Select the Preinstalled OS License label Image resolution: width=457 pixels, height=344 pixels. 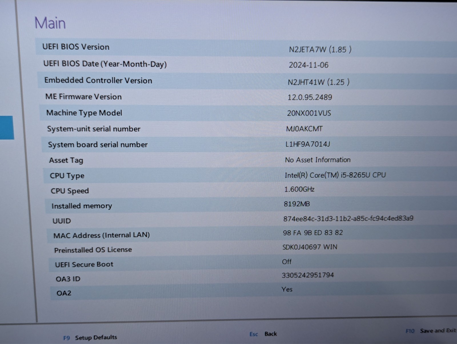click(93, 250)
